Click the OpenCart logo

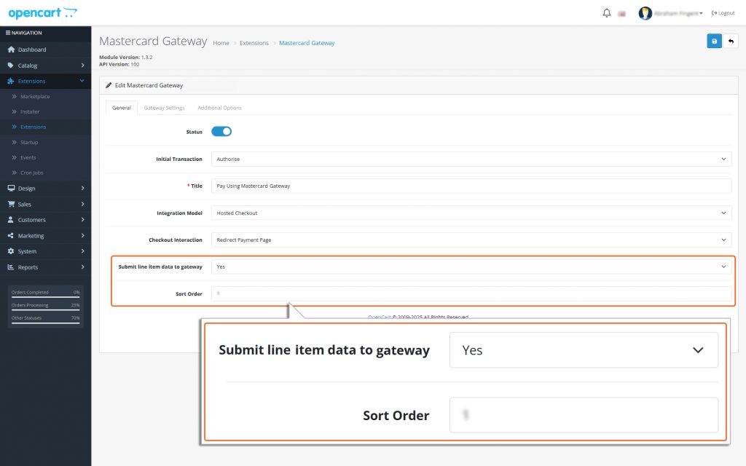pos(42,13)
